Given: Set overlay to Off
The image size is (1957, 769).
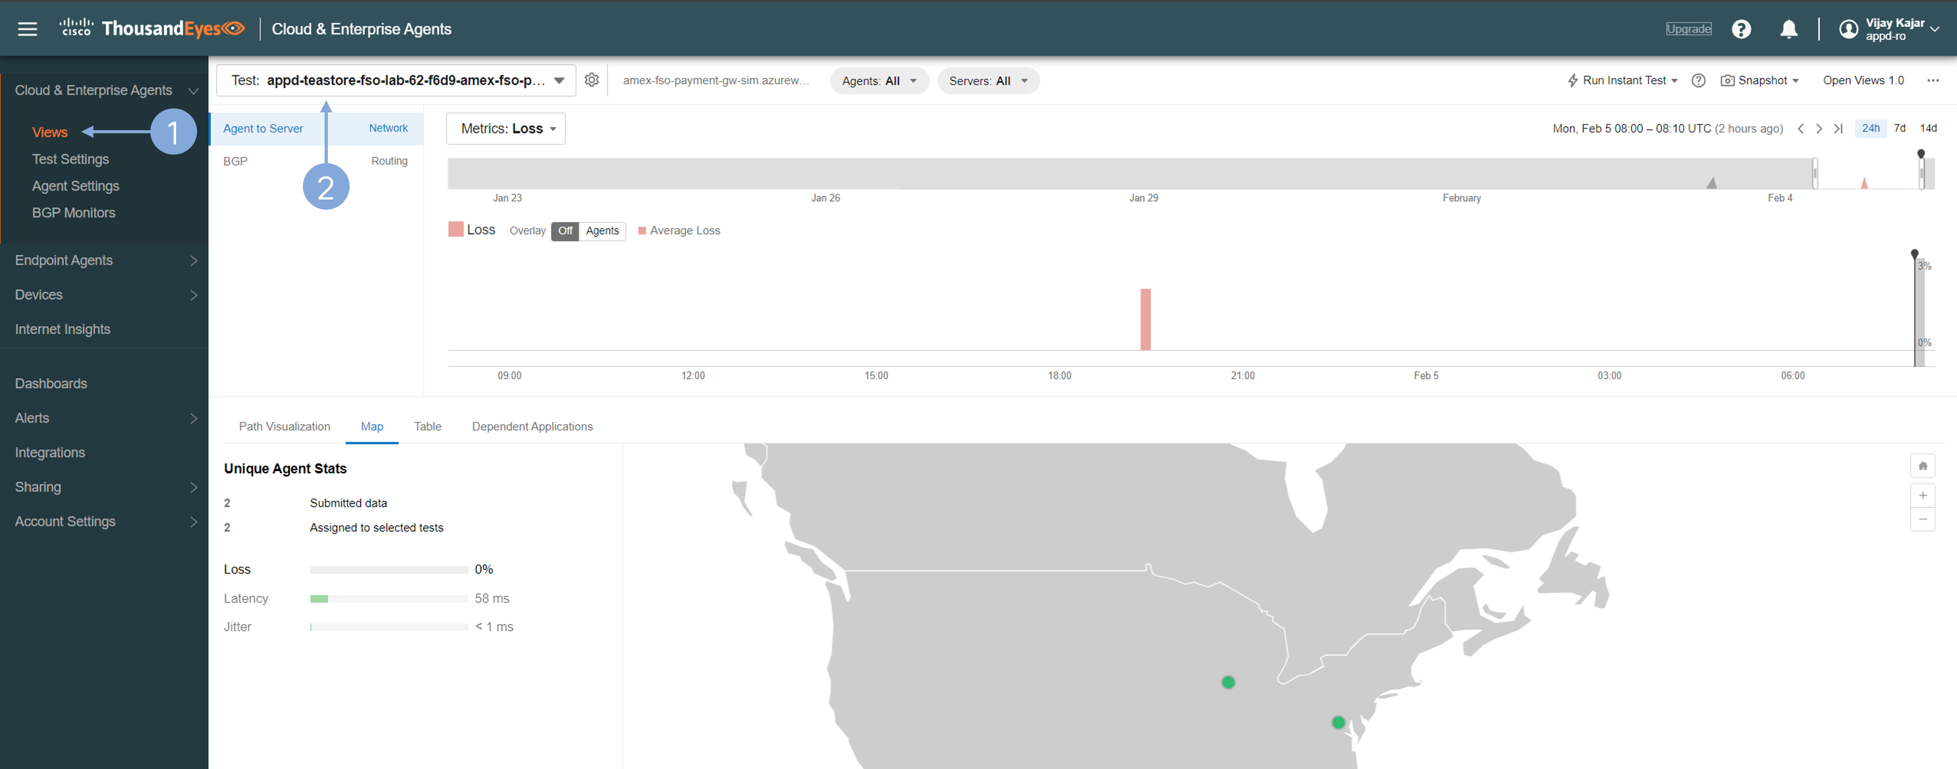Looking at the screenshot, I should (x=565, y=231).
